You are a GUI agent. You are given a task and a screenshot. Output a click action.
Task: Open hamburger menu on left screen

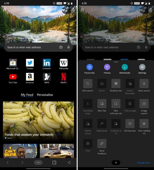pos(73,10)
